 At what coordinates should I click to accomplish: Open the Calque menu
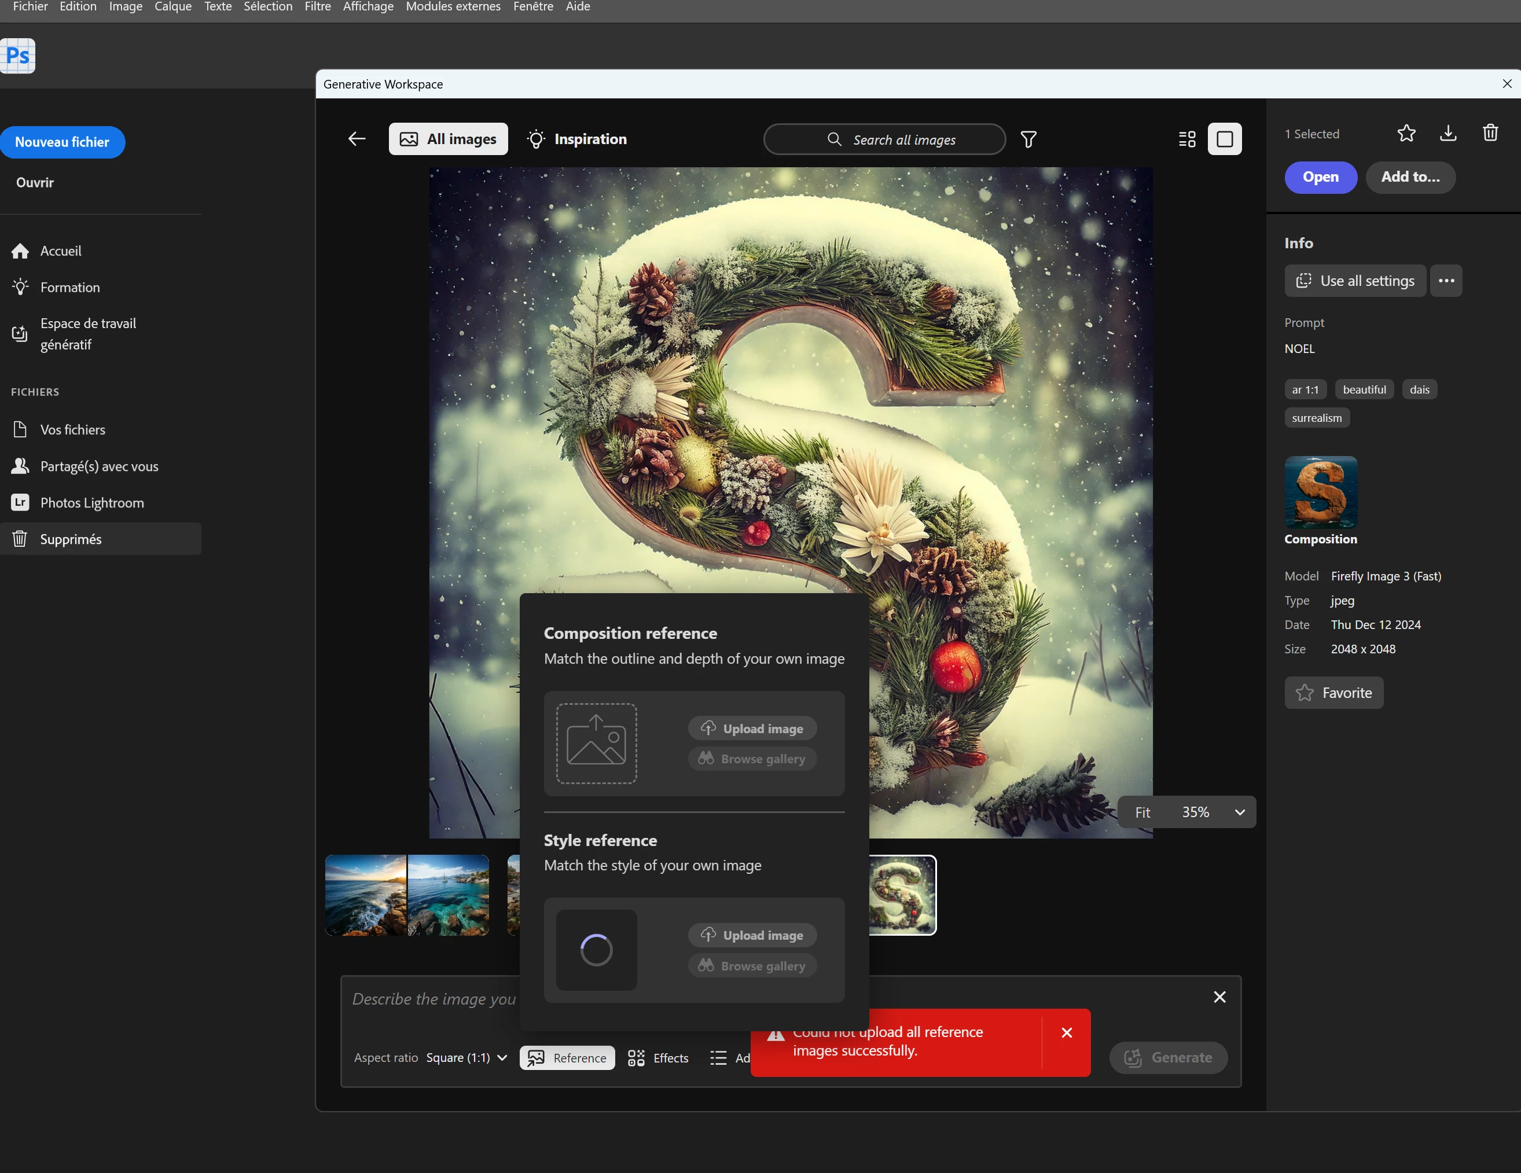point(172,7)
